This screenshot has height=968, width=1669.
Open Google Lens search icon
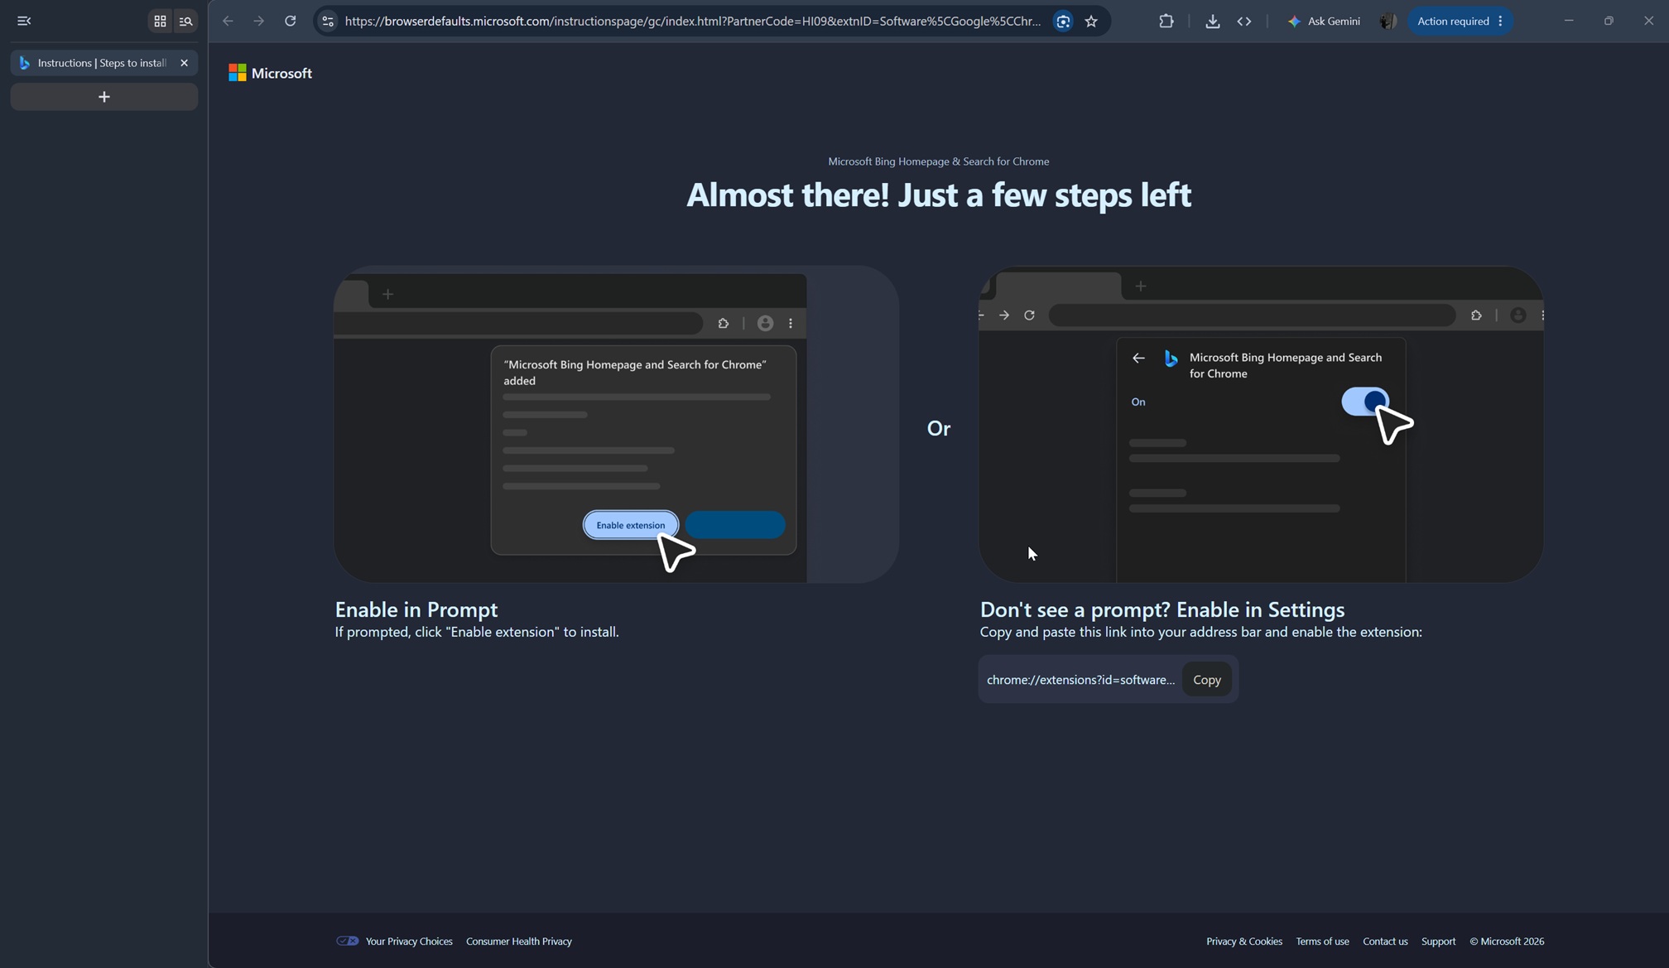click(x=1063, y=22)
